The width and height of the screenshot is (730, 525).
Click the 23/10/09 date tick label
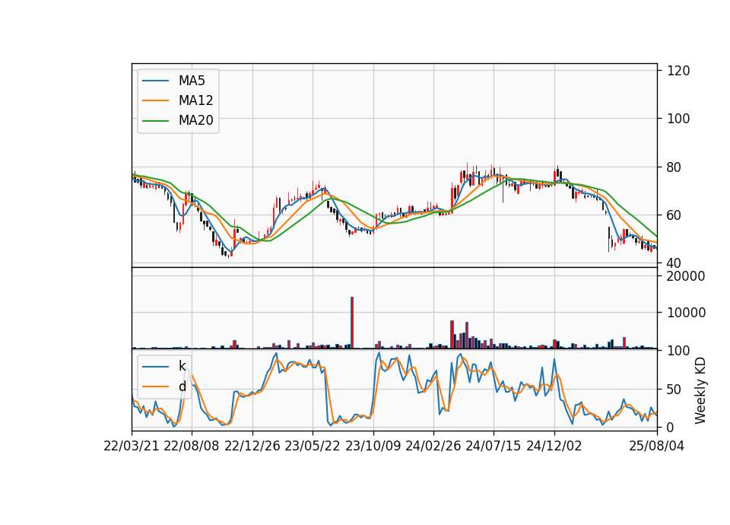373,446
